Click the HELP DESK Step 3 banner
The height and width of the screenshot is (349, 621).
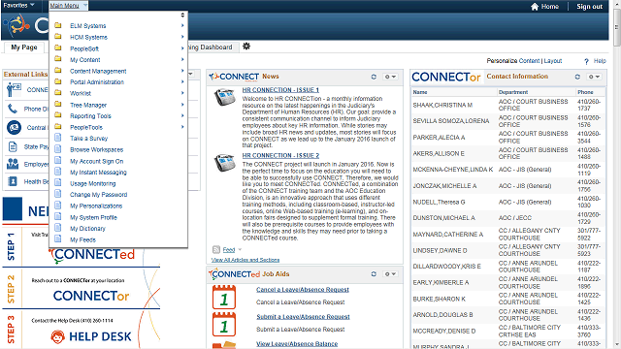[x=82, y=330]
